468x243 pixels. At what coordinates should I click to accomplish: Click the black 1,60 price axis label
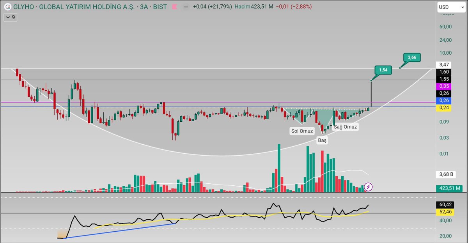(x=444, y=72)
